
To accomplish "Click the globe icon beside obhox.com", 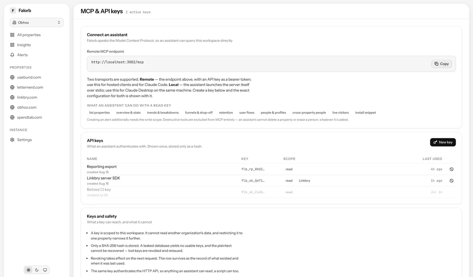I will pyautogui.click(x=12, y=107).
